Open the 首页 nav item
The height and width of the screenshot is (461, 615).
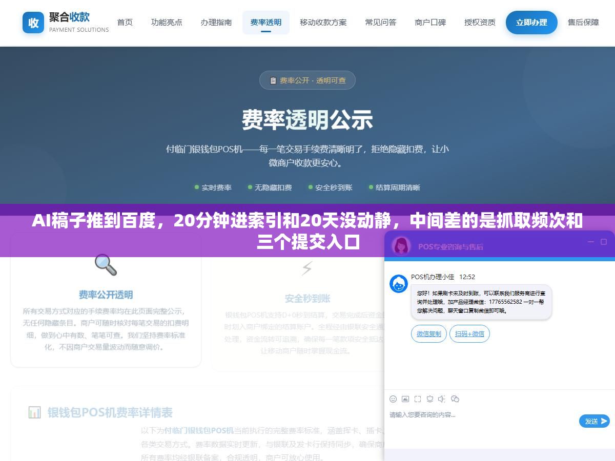click(125, 23)
